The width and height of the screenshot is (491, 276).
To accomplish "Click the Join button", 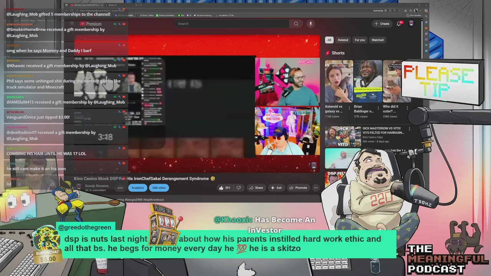I will coord(120,188).
